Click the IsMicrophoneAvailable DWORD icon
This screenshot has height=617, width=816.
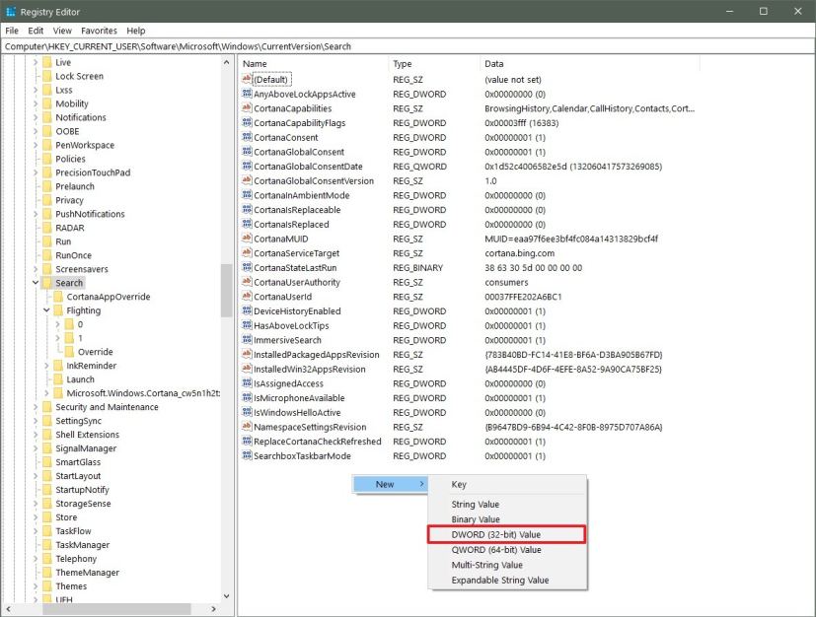tap(247, 397)
